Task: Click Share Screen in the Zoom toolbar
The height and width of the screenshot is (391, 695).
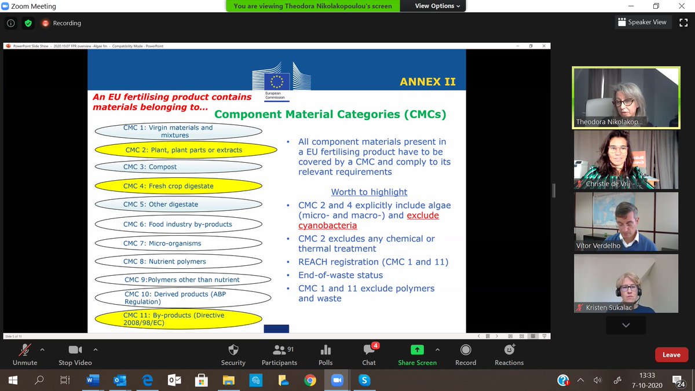Action: pos(416,355)
